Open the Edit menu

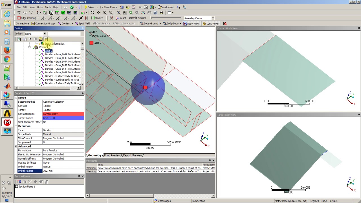pyautogui.click(x=25, y=7)
